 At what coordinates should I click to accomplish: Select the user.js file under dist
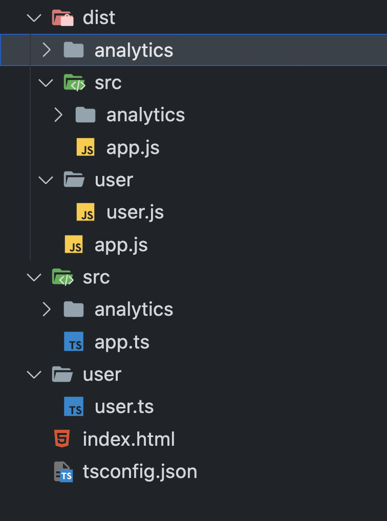(135, 212)
